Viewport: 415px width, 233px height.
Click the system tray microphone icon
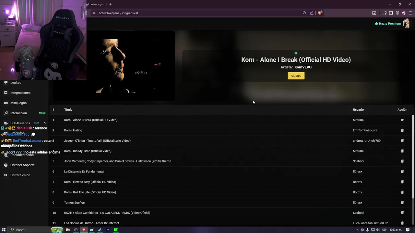[367, 230]
